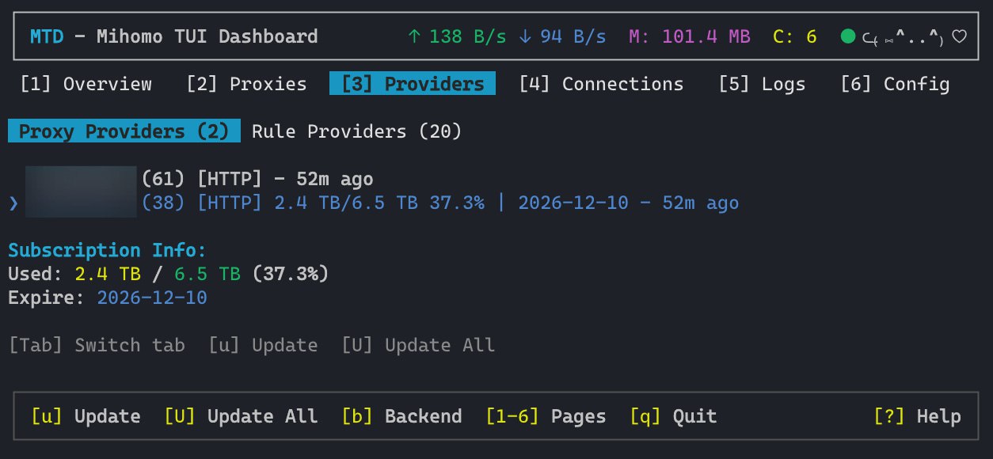Go to the [4] Connections tab
993x459 pixels.
(601, 84)
